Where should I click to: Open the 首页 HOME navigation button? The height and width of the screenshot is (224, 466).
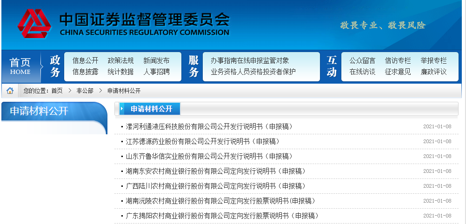20,66
